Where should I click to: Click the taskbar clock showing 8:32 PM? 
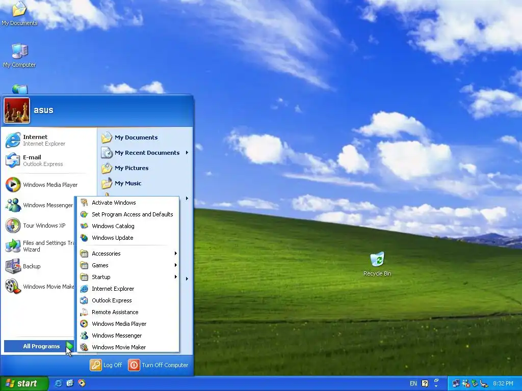pos(503,384)
